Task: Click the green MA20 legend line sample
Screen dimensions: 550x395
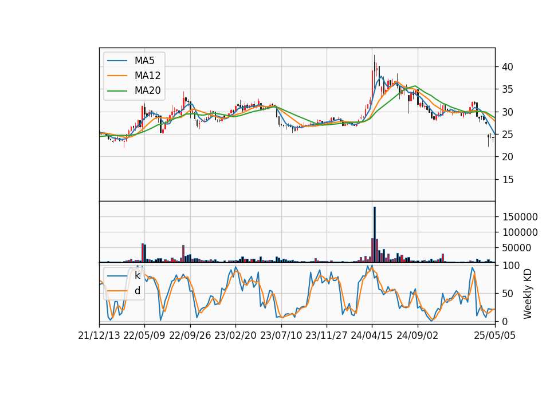Action: [117, 91]
